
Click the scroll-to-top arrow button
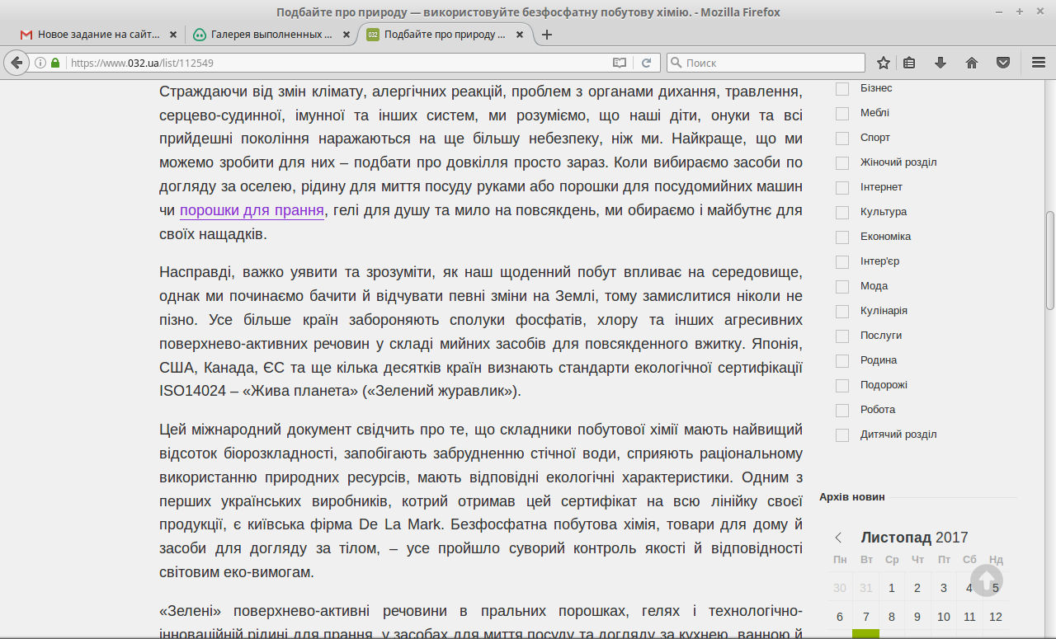click(987, 580)
